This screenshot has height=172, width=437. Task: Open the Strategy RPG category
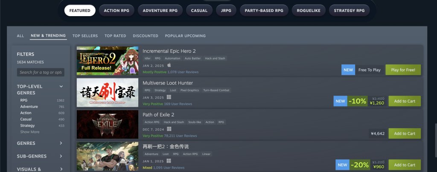click(x=349, y=11)
